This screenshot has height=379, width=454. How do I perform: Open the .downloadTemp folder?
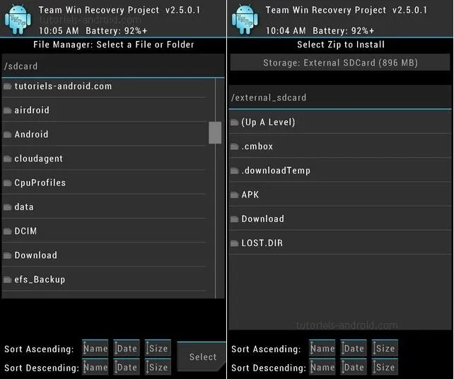click(340, 170)
